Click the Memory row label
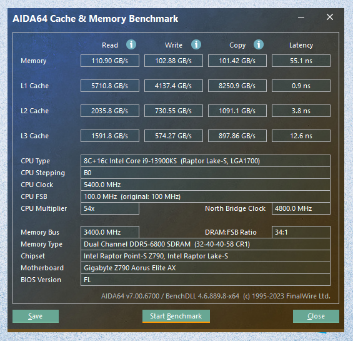The height and width of the screenshot is (341, 353). [x=34, y=61]
